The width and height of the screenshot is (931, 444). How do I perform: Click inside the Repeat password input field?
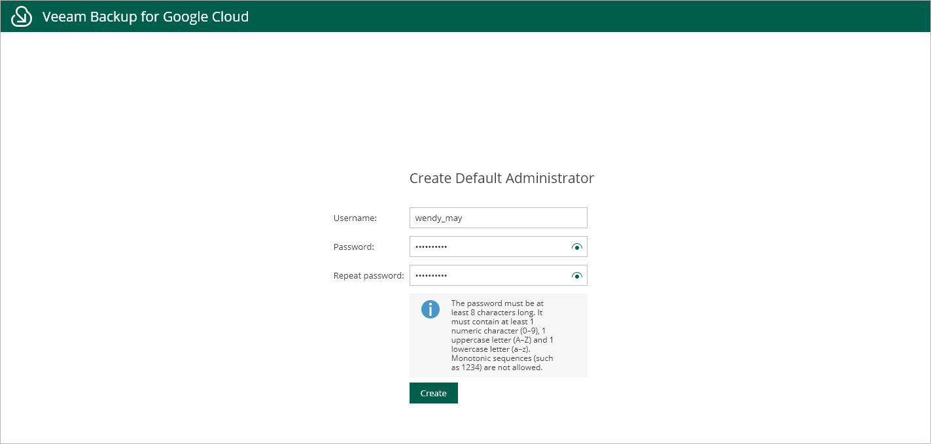pyautogui.click(x=498, y=275)
